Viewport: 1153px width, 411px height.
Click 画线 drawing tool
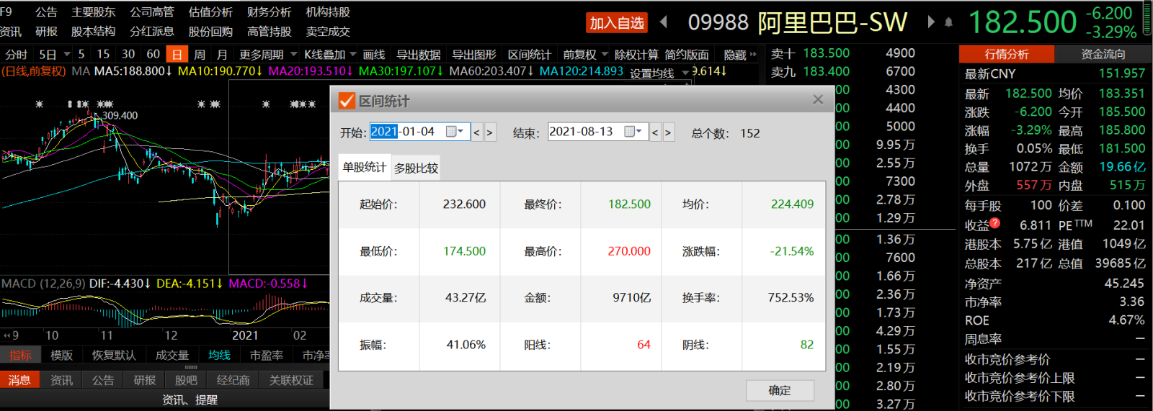(373, 55)
